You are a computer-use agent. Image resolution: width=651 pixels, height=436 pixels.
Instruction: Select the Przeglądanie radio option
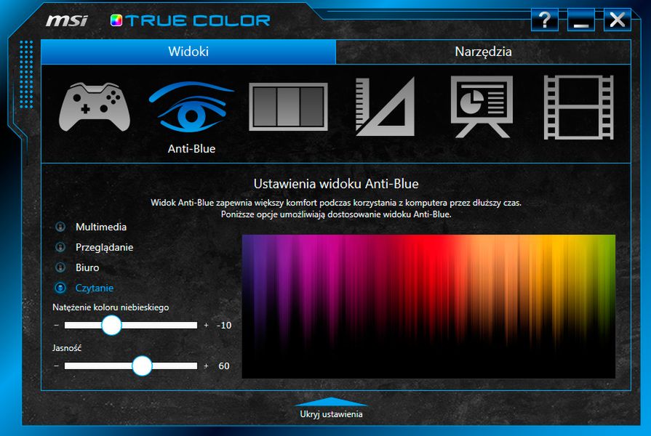click(x=60, y=247)
